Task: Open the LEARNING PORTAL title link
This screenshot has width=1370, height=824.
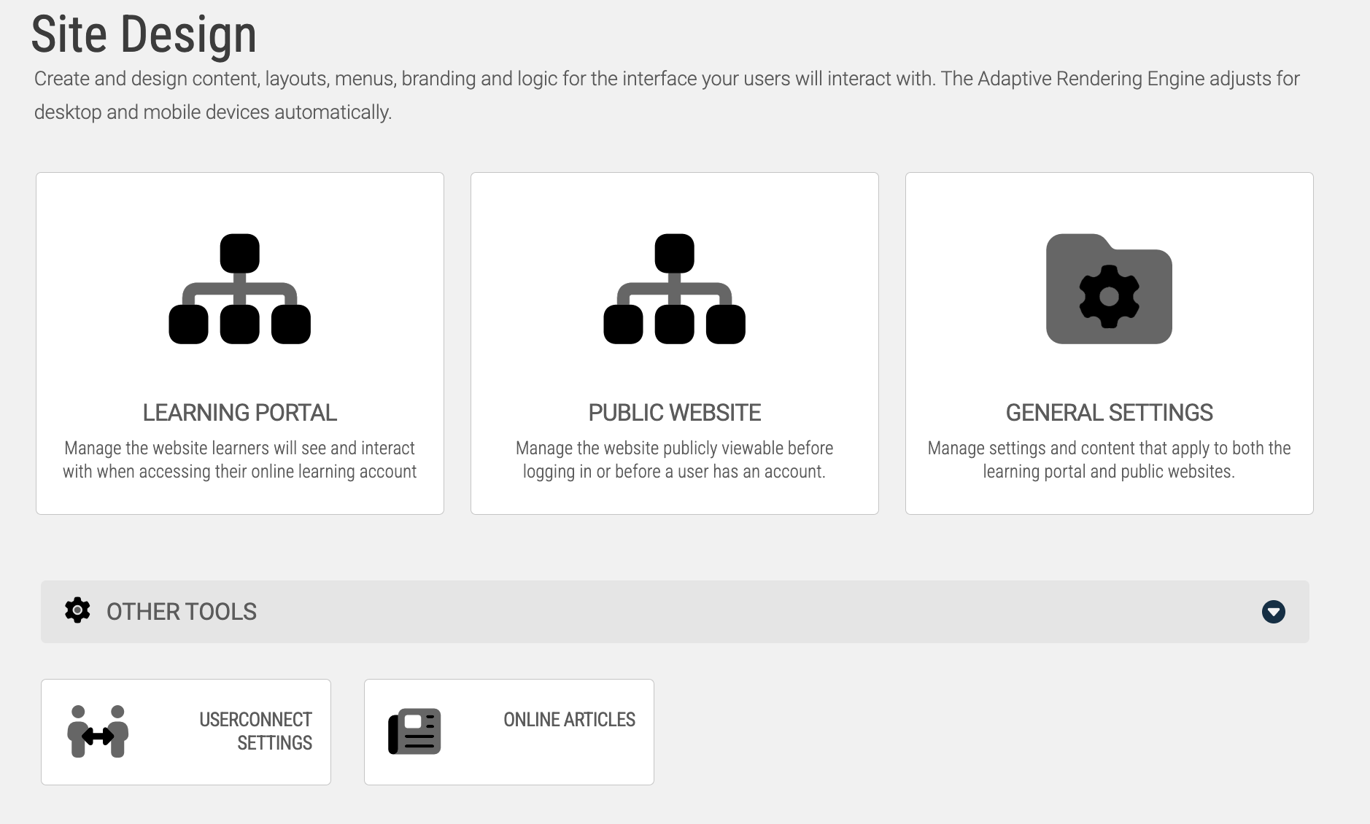Action: click(239, 413)
